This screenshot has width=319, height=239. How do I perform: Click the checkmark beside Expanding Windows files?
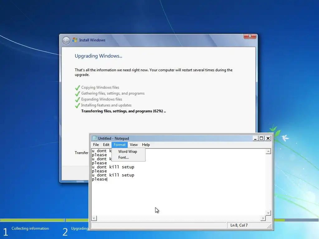pos(77,99)
